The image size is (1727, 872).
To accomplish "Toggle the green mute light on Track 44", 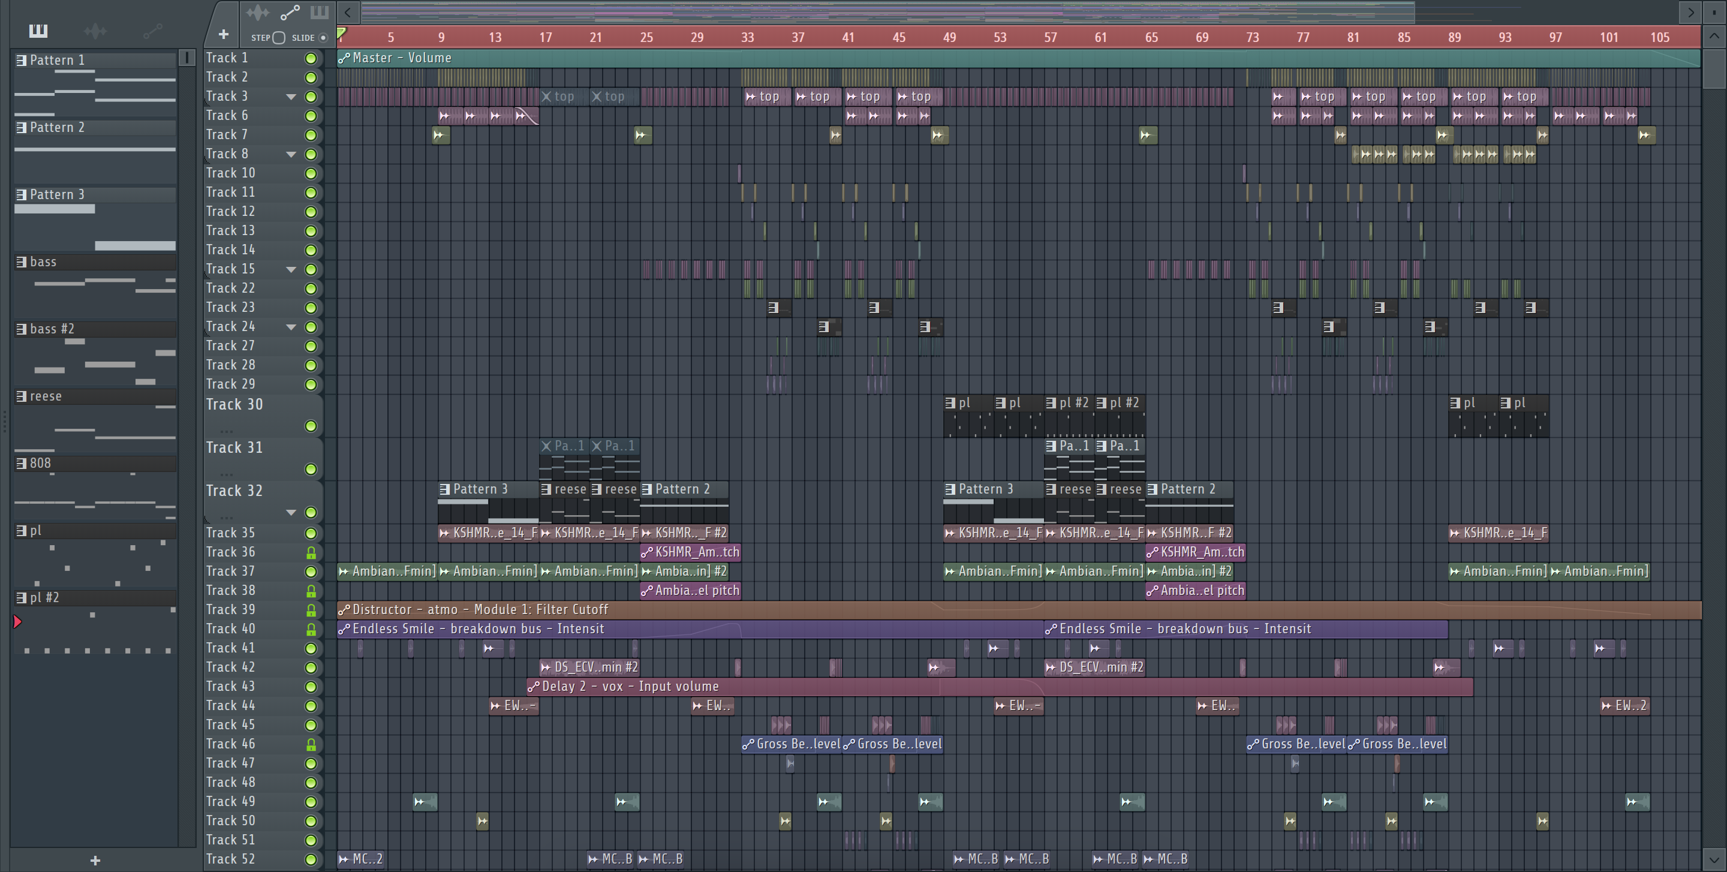I will pos(311,706).
